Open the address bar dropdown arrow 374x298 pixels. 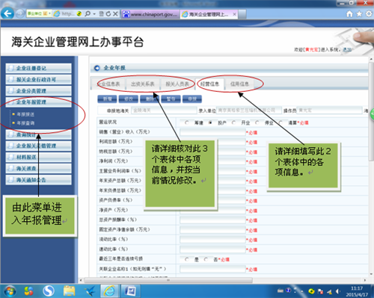94,14
